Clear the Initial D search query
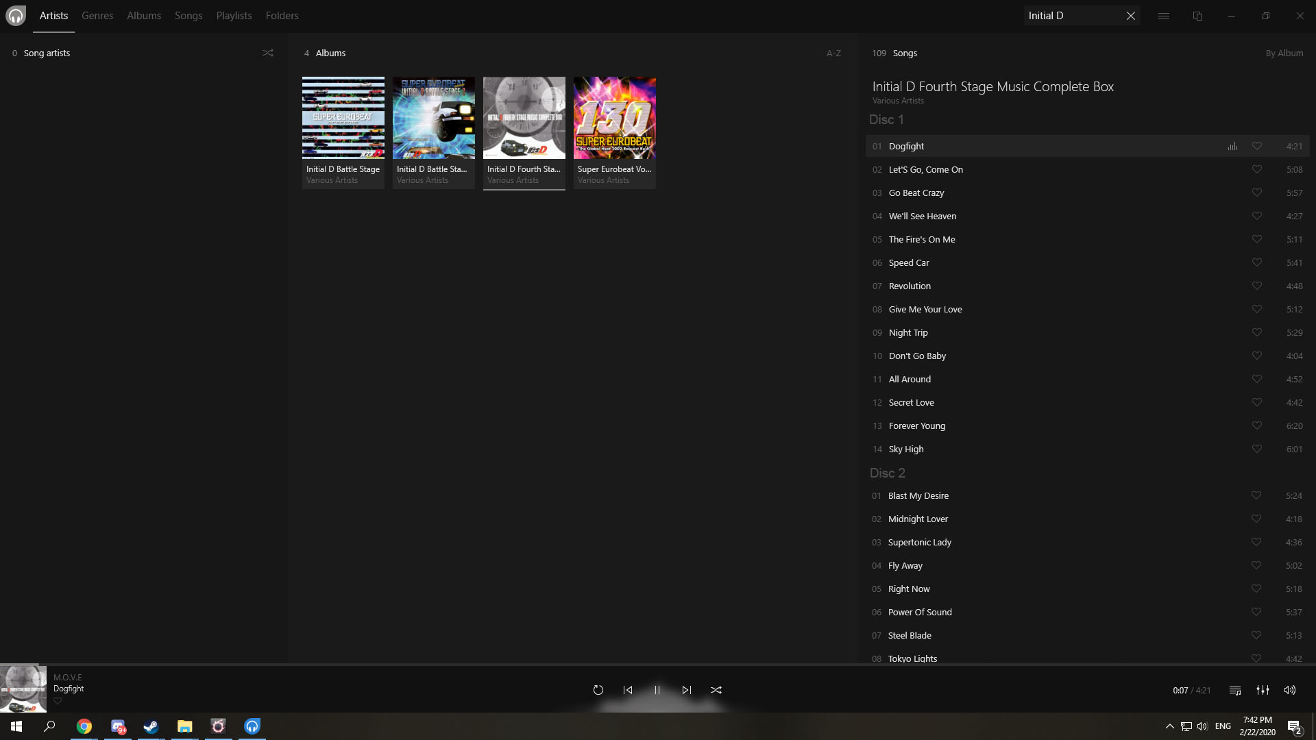The width and height of the screenshot is (1316, 740). point(1130,15)
